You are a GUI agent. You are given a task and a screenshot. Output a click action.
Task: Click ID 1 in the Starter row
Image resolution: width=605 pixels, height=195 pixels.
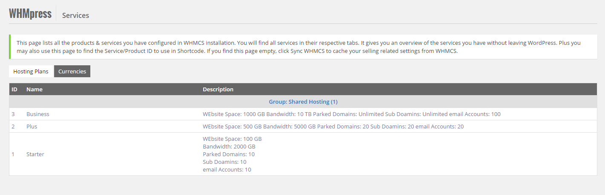(x=13, y=154)
